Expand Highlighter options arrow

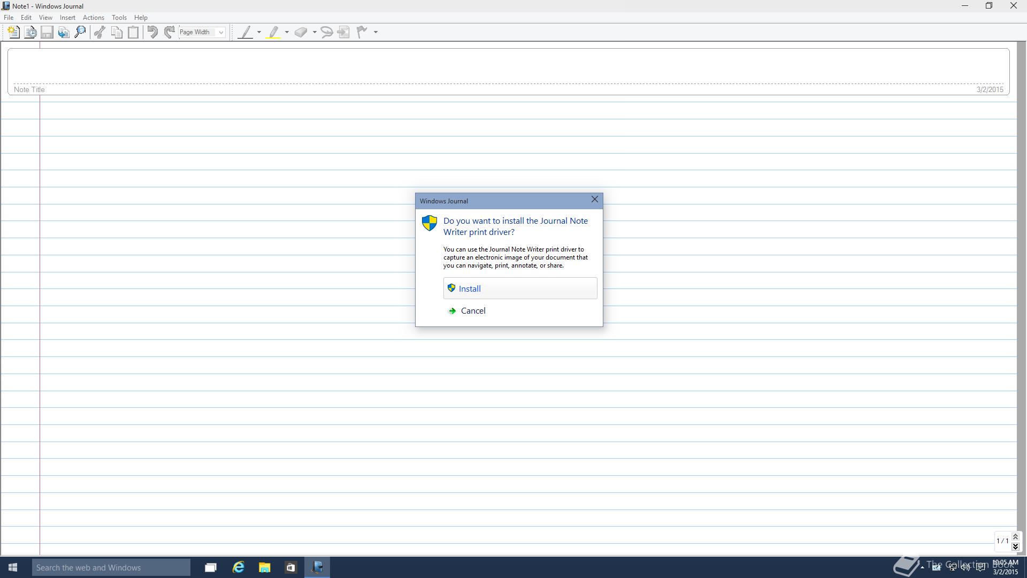(287, 32)
